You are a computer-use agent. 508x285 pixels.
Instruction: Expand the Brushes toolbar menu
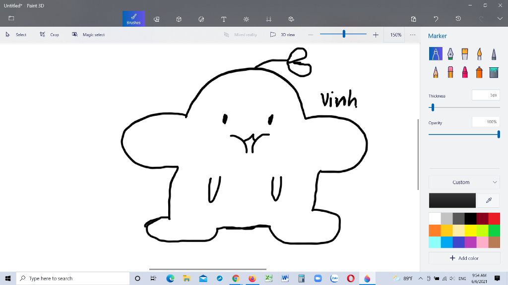coord(133,19)
